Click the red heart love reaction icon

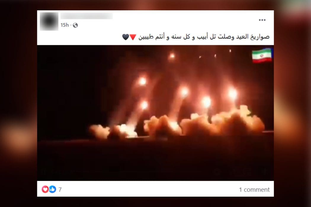pyautogui.click(x=45, y=189)
